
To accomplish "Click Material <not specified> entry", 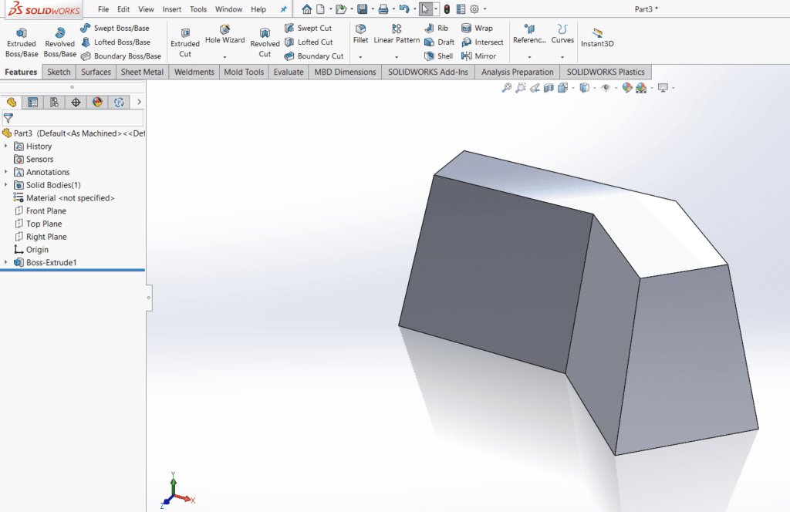I will [69, 198].
